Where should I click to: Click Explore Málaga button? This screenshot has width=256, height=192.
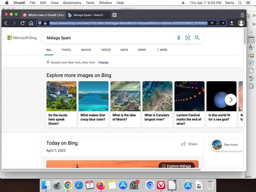click(177, 166)
